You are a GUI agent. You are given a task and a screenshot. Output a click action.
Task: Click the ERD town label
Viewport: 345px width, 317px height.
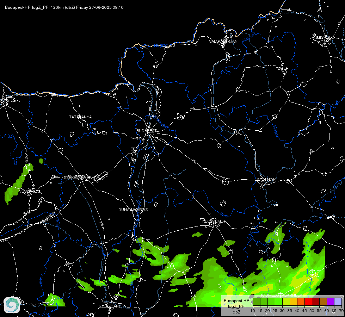(134, 149)
